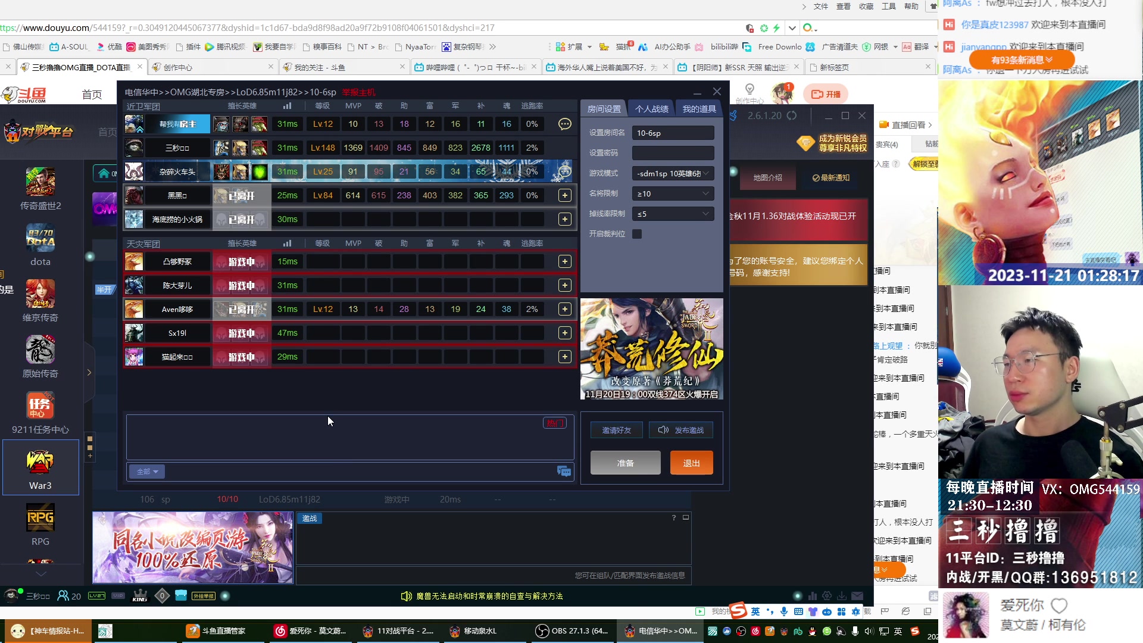Screen dimensions: 1143x643
Task: Expand the 有93条新消息 notification
Action: (1022, 60)
